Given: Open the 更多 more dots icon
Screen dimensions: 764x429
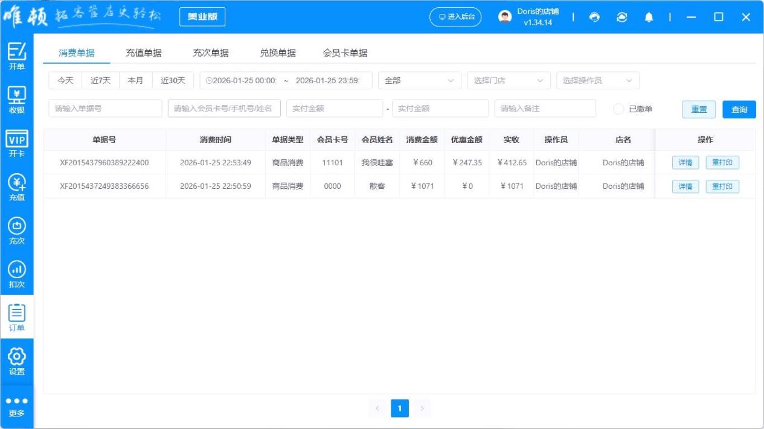Looking at the screenshot, I should tap(17, 406).
